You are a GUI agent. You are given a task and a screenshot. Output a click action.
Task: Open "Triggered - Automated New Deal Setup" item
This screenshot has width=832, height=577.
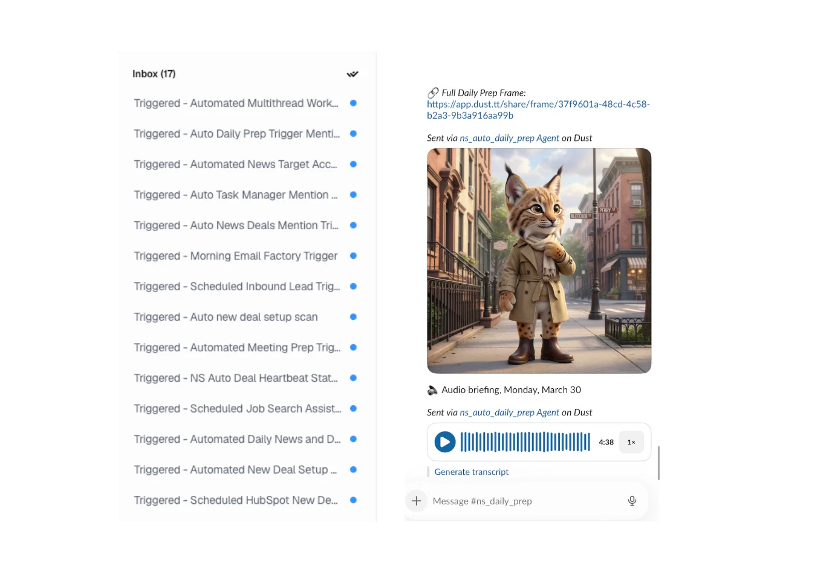coord(235,470)
